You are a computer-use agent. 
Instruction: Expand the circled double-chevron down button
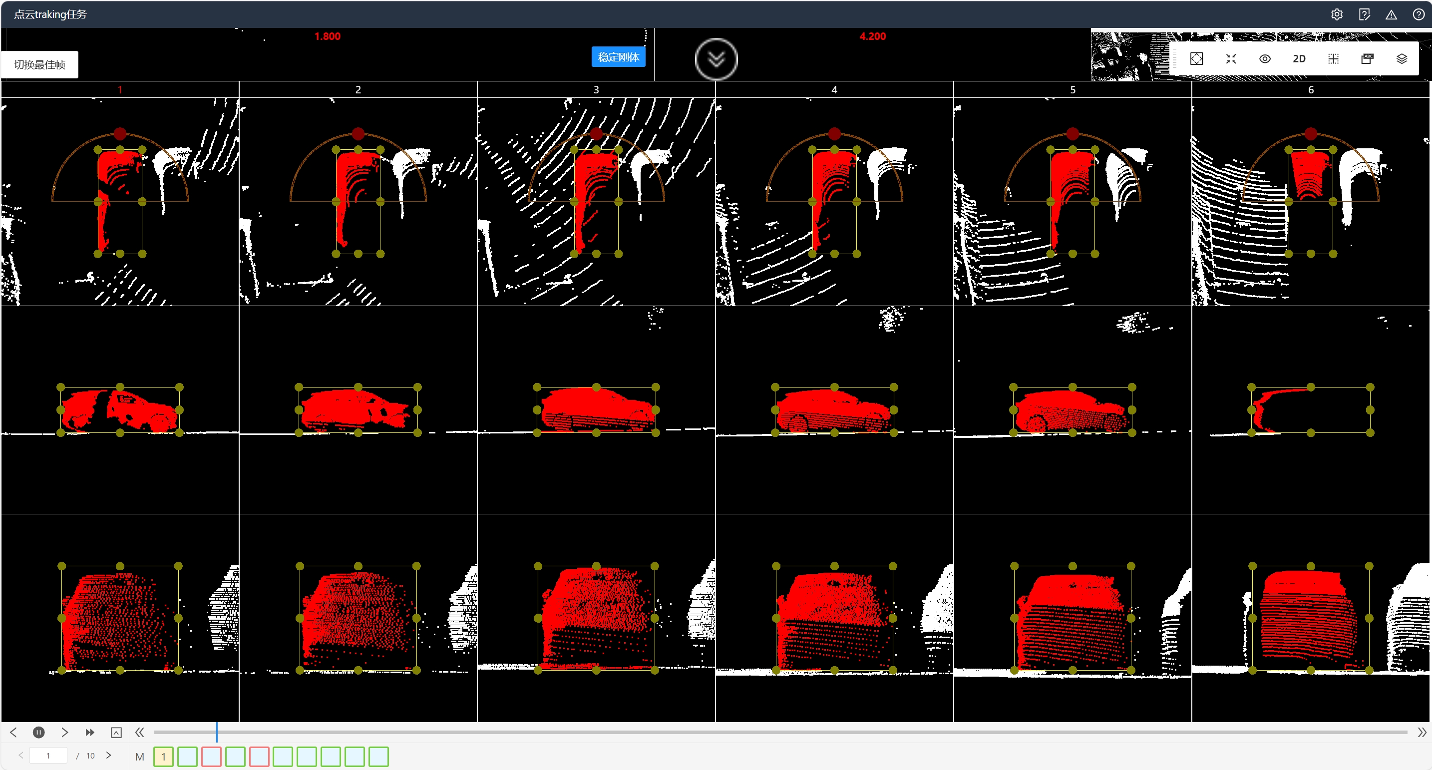click(x=716, y=59)
